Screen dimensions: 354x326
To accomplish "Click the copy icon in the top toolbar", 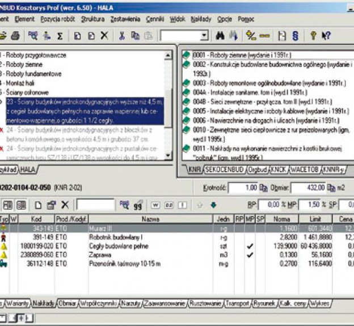I will point(135,36).
